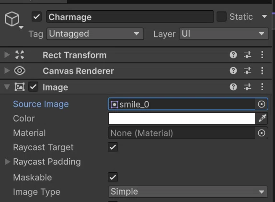Open Rect Transform three-dot menu
This screenshot has width=275, height=202.
click(262, 55)
